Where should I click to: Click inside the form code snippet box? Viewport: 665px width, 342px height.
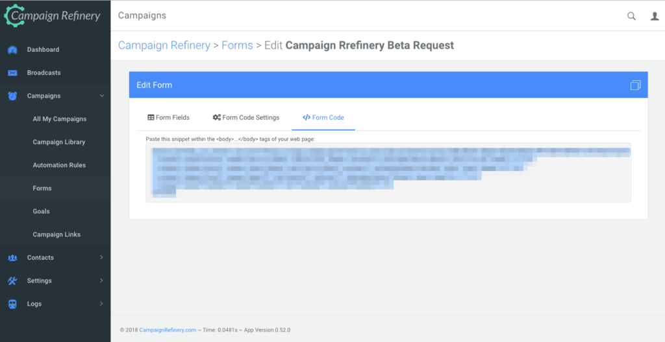(388, 173)
